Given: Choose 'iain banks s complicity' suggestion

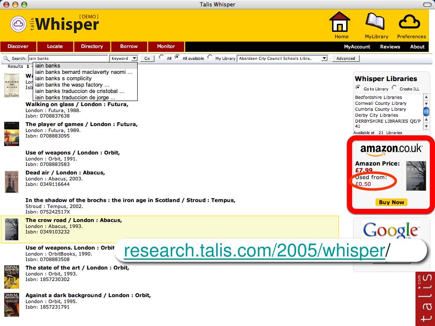Looking at the screenshot, I should 85,79.
